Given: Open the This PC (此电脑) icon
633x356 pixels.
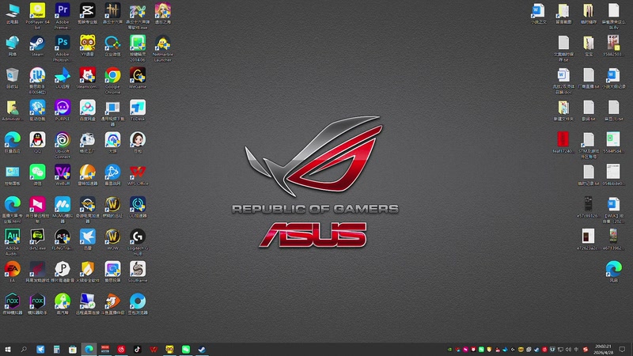Looking at the screenshot, I should click(x=13, y=11).
